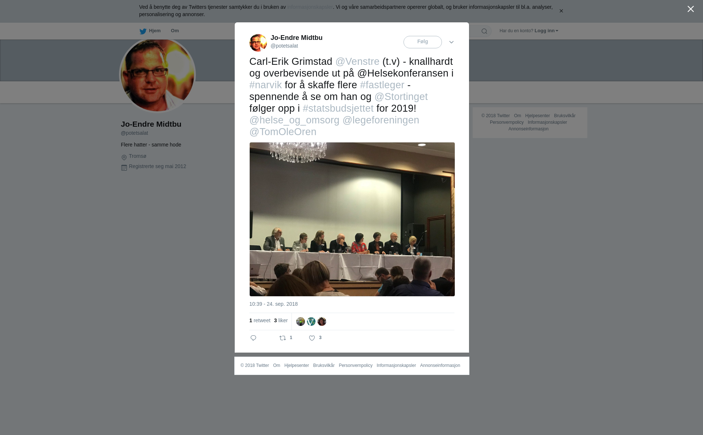Expand tweet options chevron menu
The height and width of the screenshot is (435, 703).
click(x=451, y=42)
